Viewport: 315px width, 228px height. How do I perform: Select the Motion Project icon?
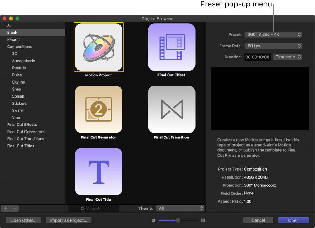98,47
